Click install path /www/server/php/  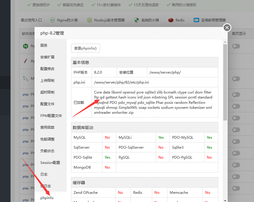click(165, 72)
